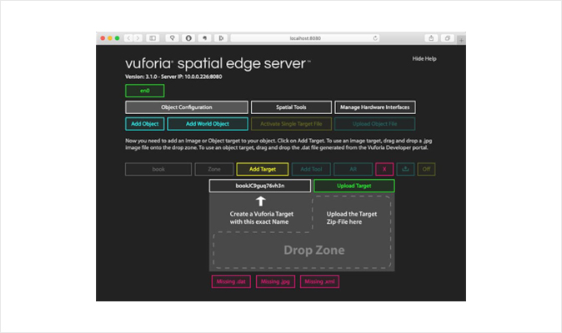Switch to Spatial Tools tab
This screenshot has width=562, height=333.
click(291, 107)
